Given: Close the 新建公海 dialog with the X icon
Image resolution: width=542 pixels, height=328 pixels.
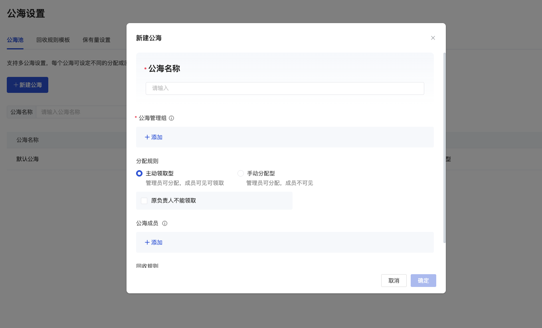Looking at the screenshot, I should [433, 38].
